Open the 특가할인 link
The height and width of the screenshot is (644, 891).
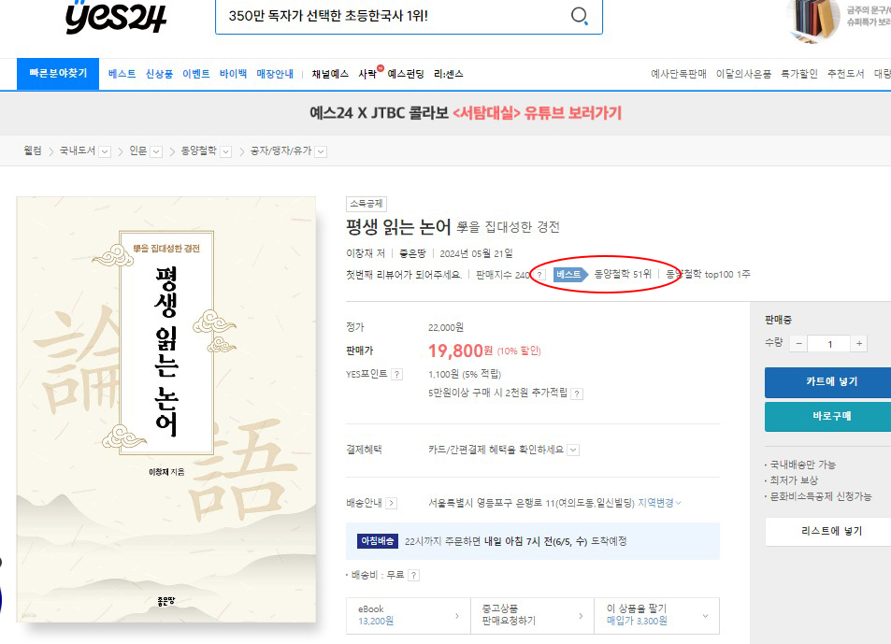coord(799,74)
